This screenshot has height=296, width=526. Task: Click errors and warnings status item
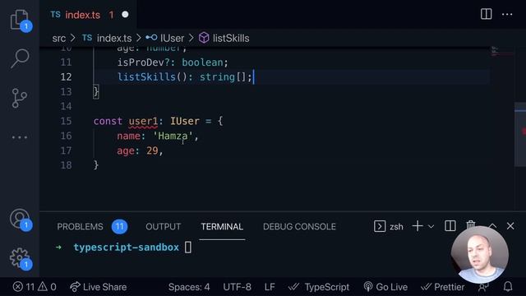tap(35, 287)
